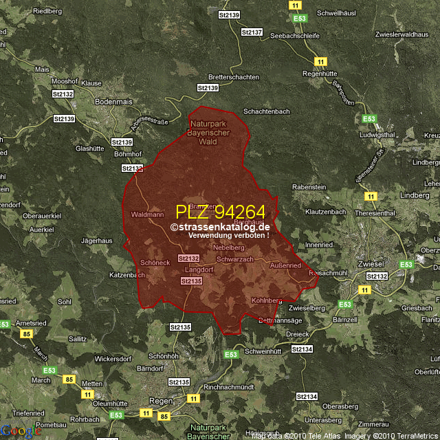Screen dimensions: 440x440
Task: Click the St2135 shield below Langdorf
Action: tap(191, 281)
